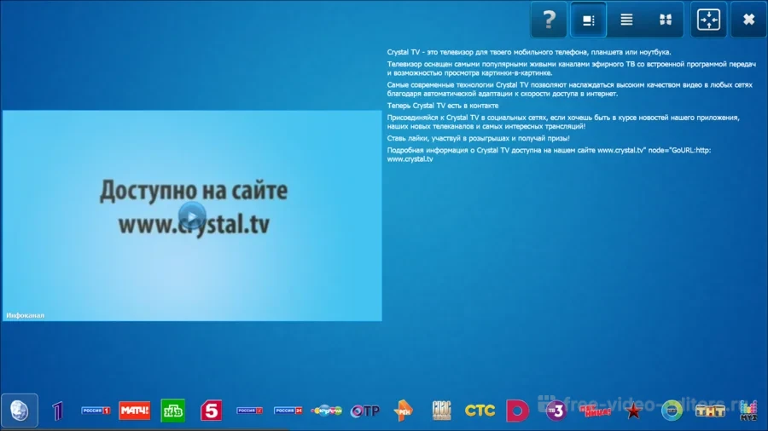This screenshot has height=431, width=768.
Task: Select the Rossiya 1 channel
Action: (x=96, y=411)
